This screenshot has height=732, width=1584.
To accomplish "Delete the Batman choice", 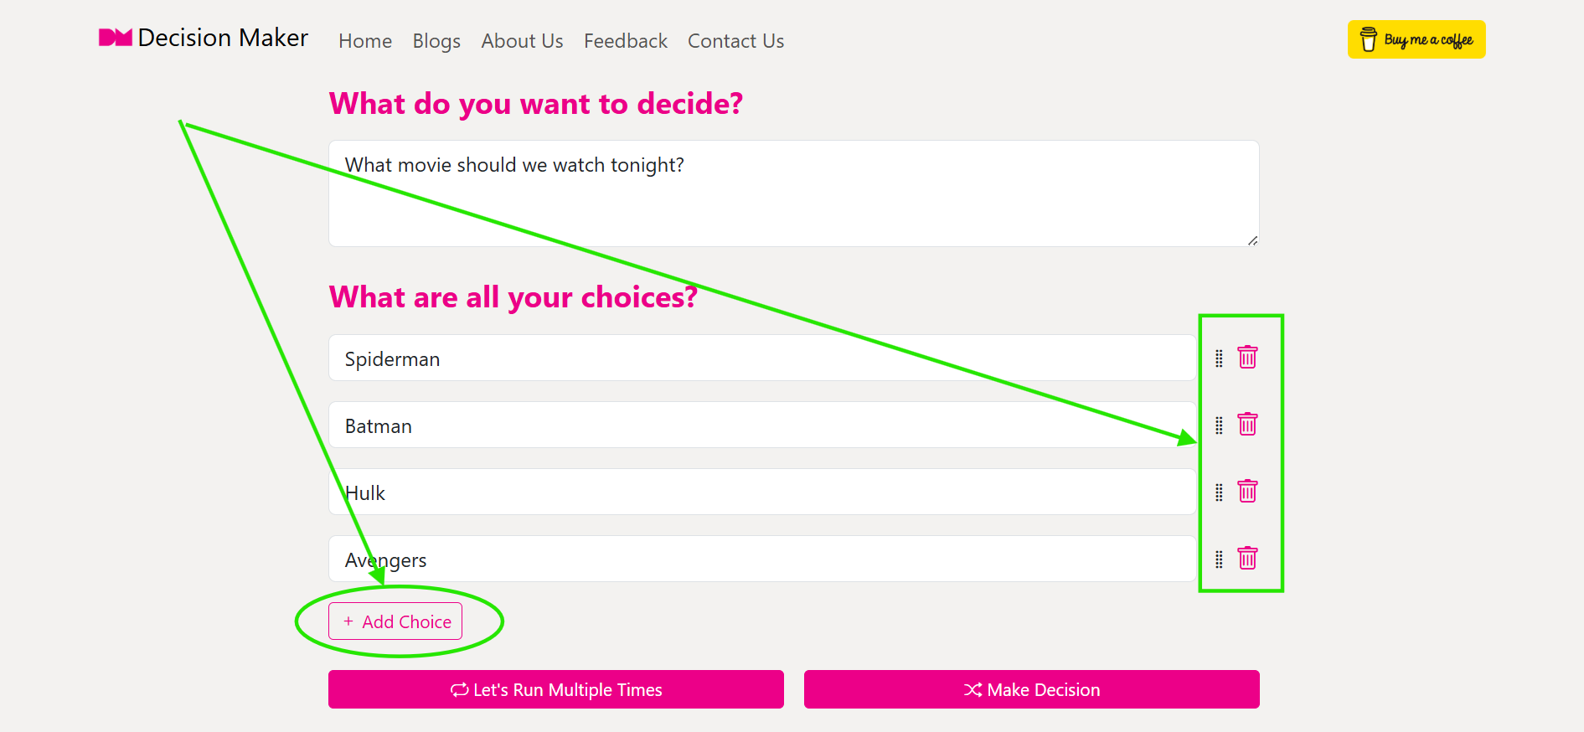I will pyautogui.click(x=1247, y=425).
